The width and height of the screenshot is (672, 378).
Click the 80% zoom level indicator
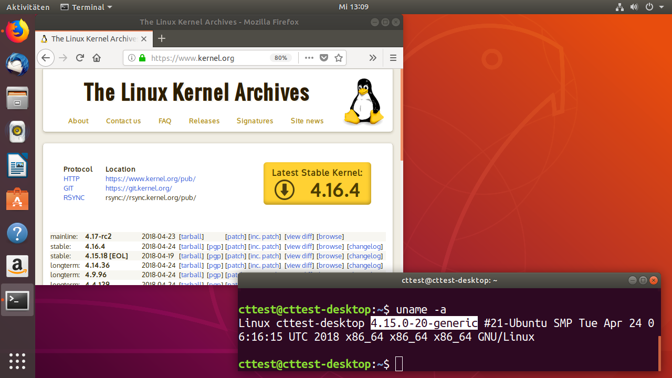[281, 58]
